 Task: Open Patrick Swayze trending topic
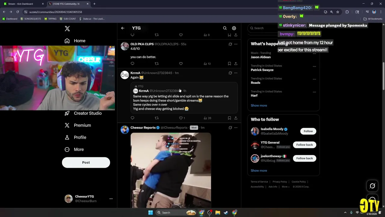[262, 70]
